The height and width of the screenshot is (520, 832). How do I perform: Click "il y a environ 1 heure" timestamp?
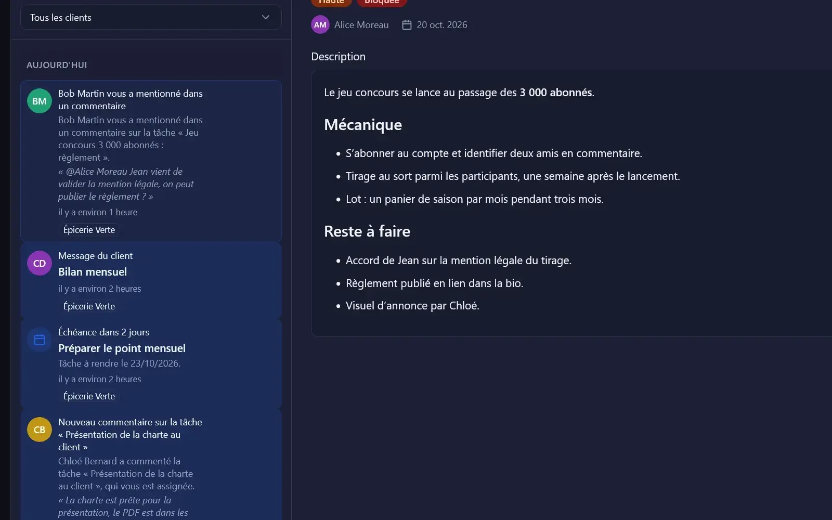point(98,212)
